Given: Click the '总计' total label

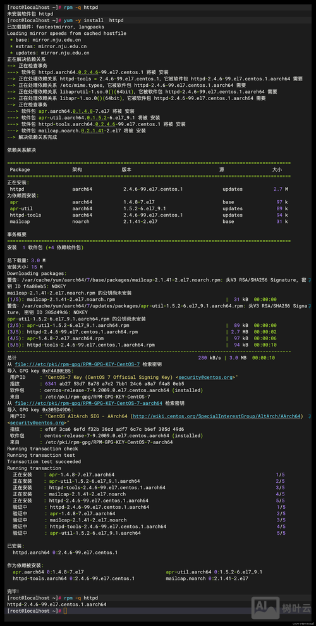Looking at the screenshot, I should tap(13, 358).
